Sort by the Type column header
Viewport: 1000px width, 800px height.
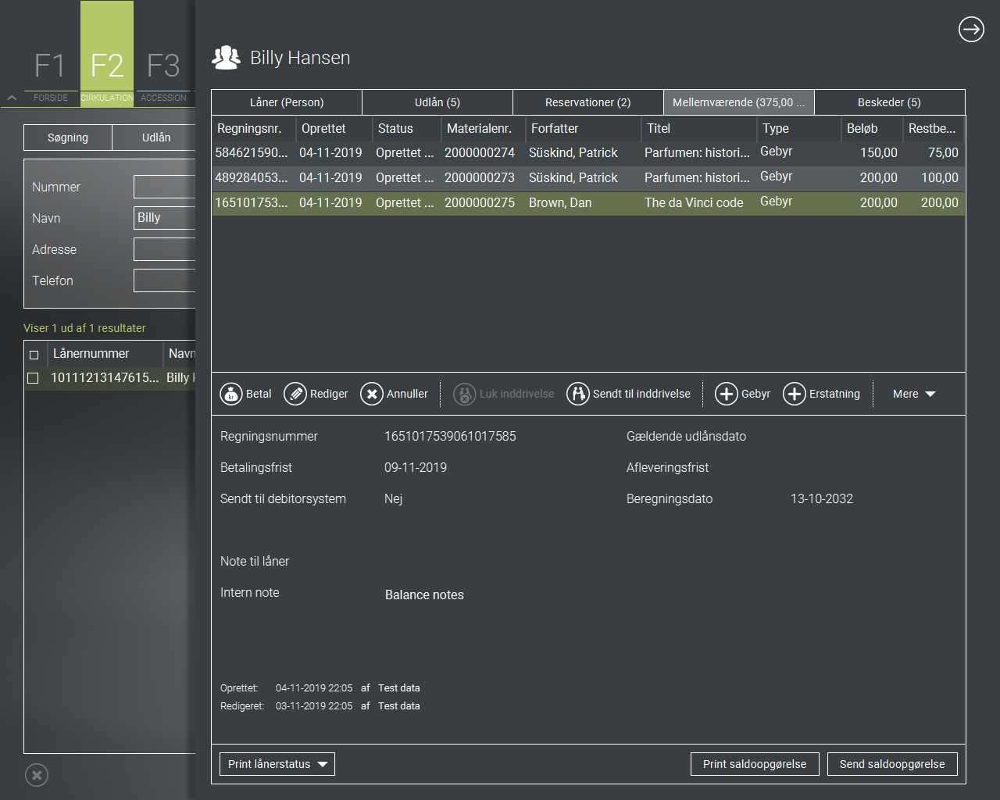[x=799, y=128]
